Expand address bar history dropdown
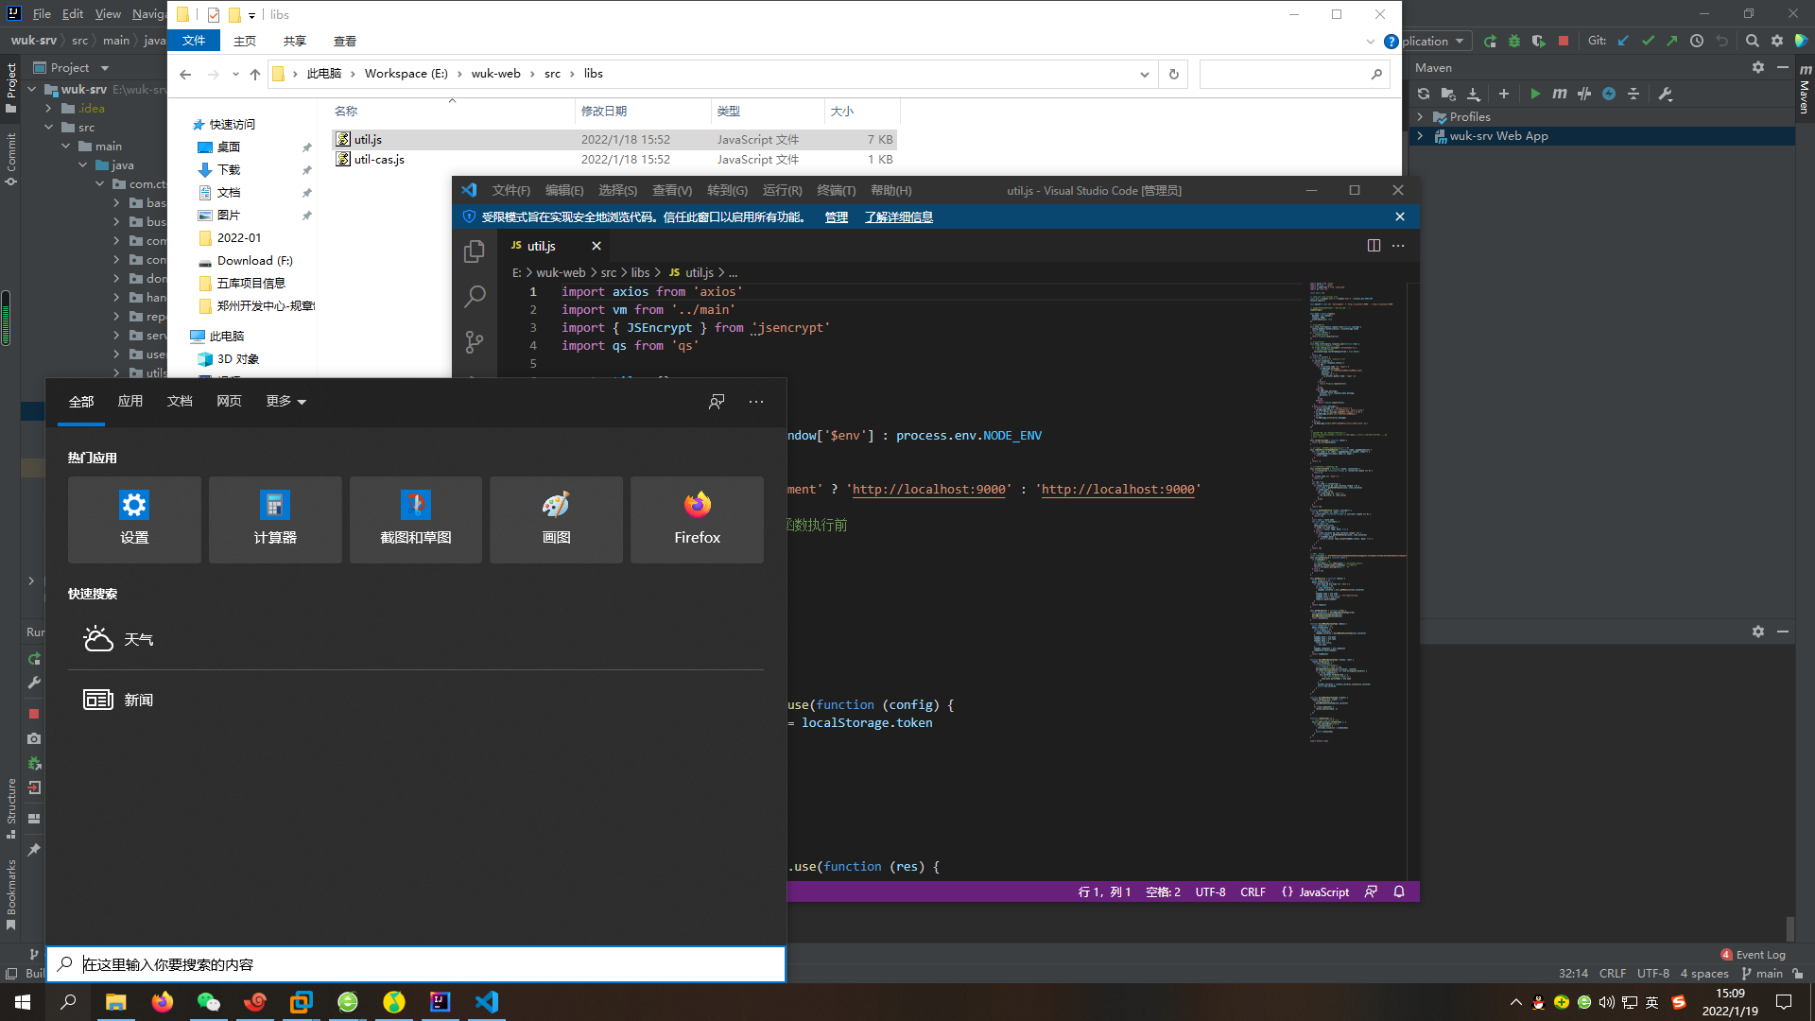The width and height of the screenshot is (1815, 1021). [x=1144, y=74]
